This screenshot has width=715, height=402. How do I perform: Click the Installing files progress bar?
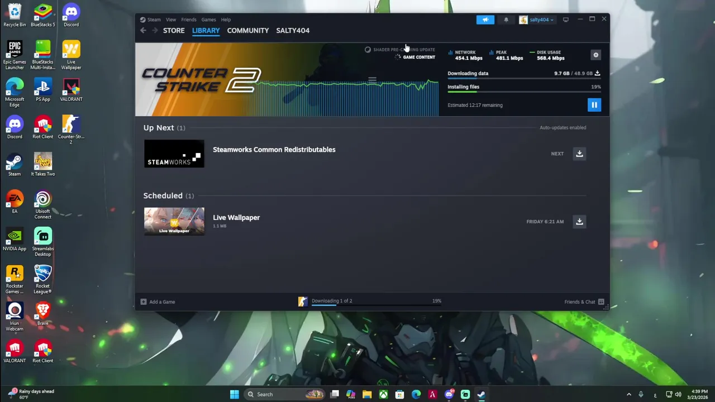pos(524,92)
